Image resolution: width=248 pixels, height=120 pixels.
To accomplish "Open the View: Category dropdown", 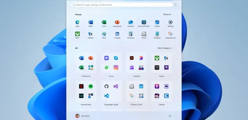I will pos(165,48).
